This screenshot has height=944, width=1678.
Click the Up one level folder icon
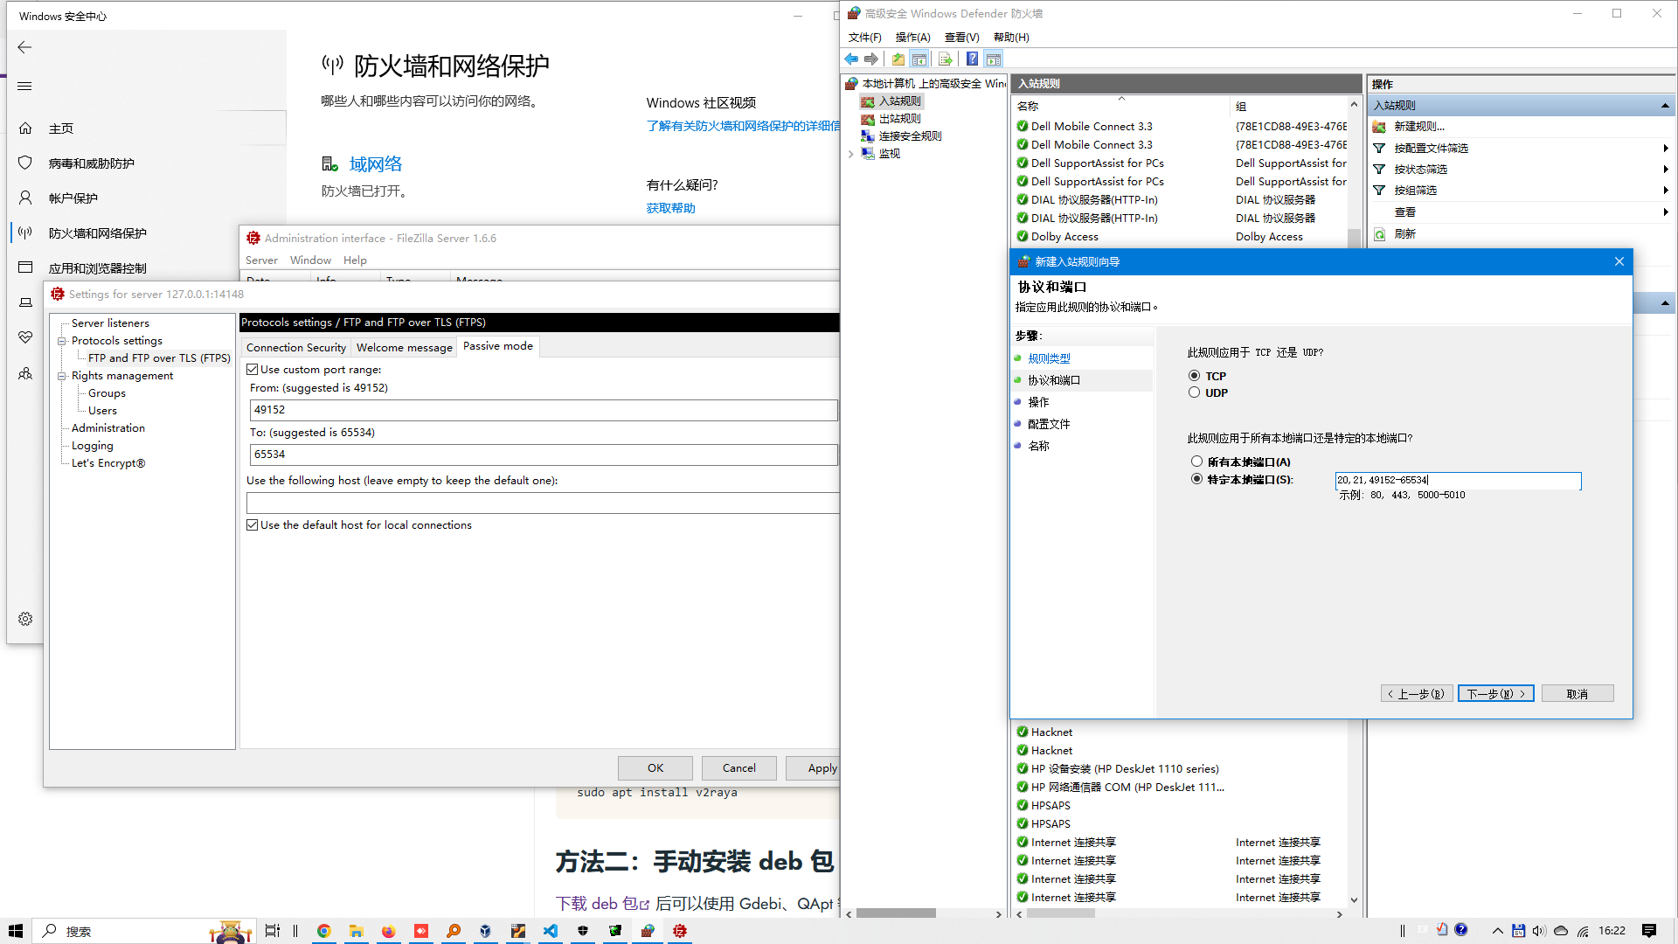(x=898, y=59)
